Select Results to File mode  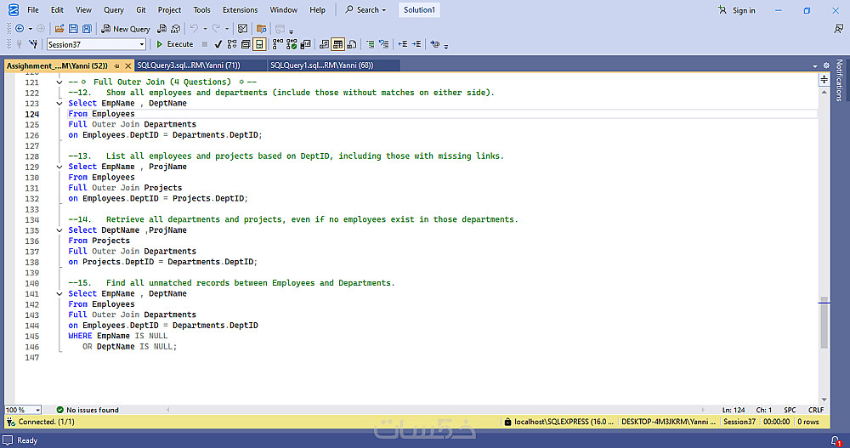pyautogui.click(x=352, y=44)
